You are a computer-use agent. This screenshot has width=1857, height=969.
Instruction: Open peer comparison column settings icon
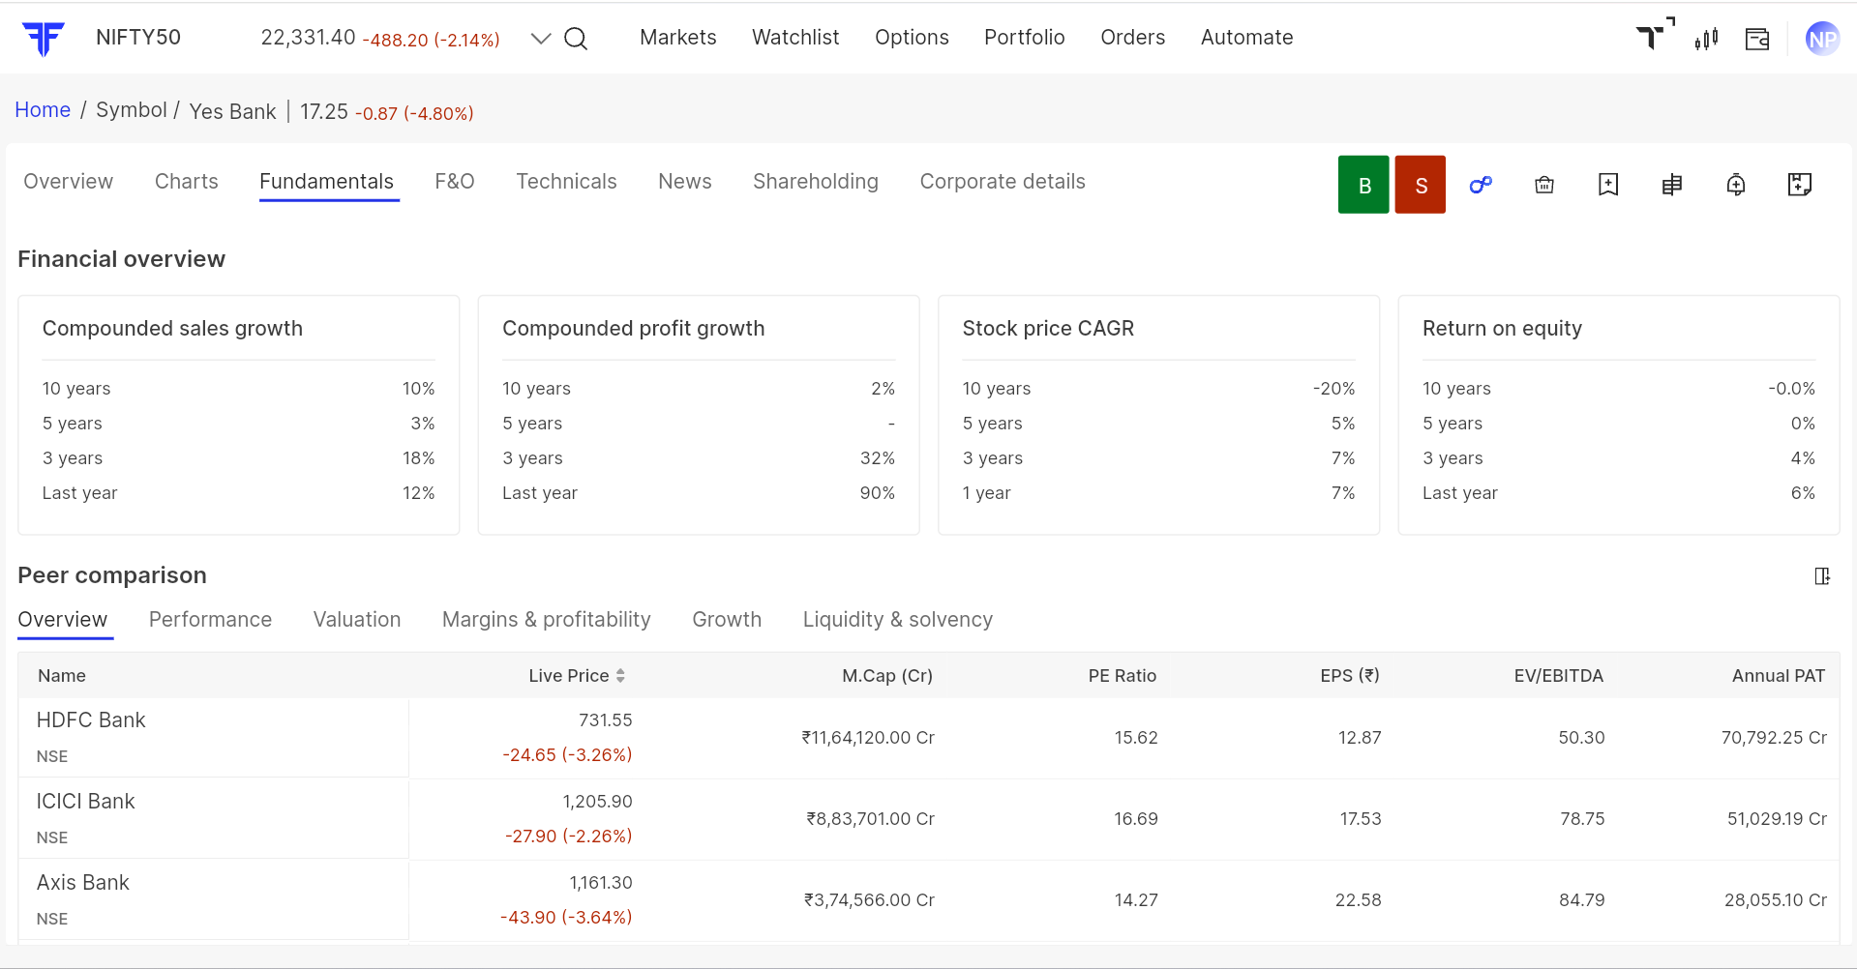pyautogui.click(x=1821, y=576)
